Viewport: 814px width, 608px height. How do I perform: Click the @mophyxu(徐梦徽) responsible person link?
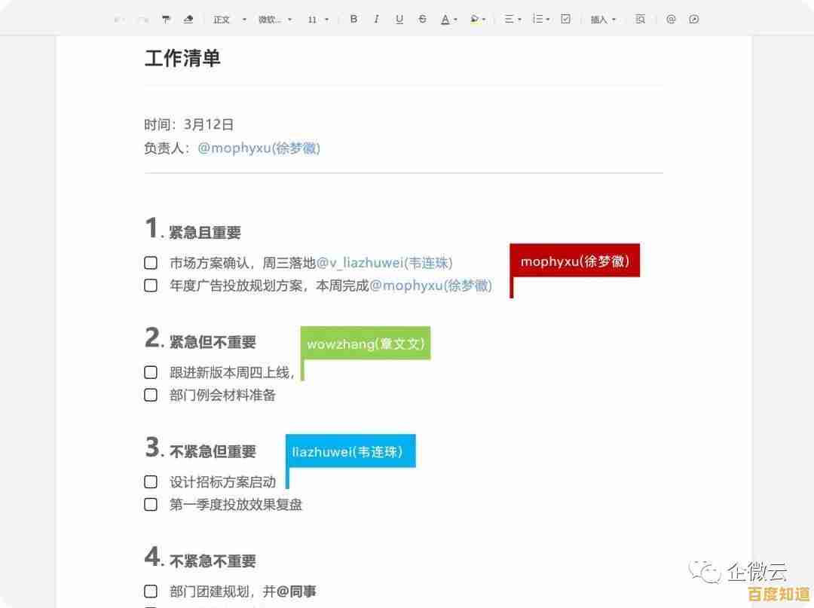pyautogui.click(x=259, y=148)
